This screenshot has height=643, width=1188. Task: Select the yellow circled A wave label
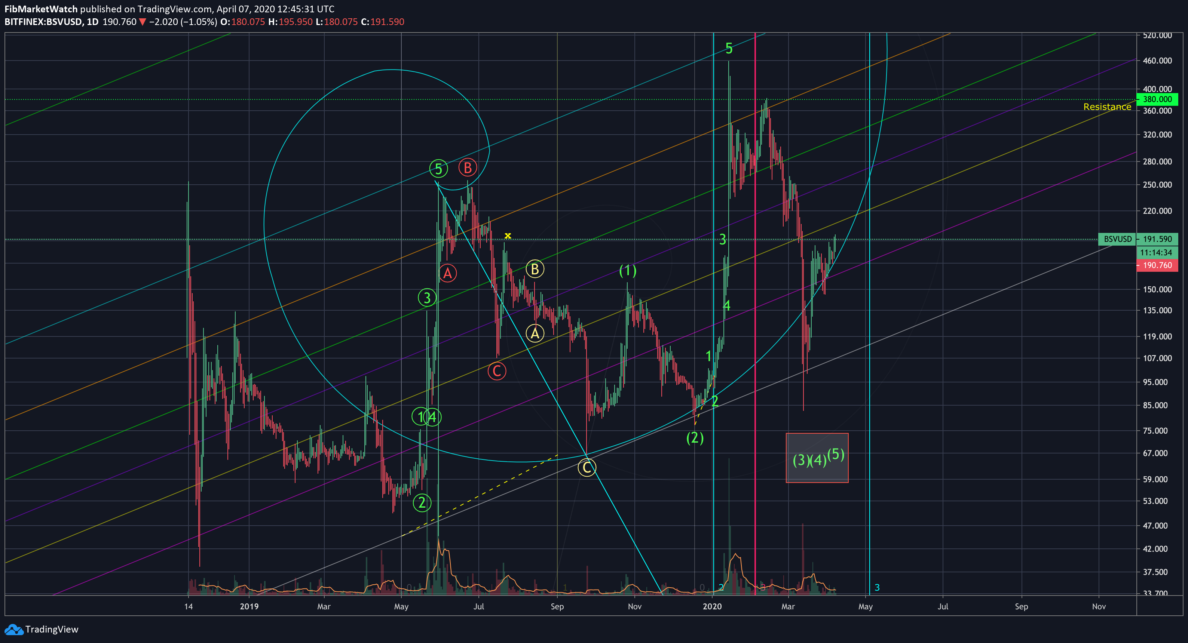535,333
